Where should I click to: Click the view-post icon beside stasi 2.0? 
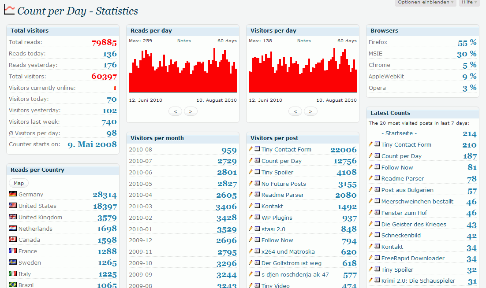coord(257,229)
